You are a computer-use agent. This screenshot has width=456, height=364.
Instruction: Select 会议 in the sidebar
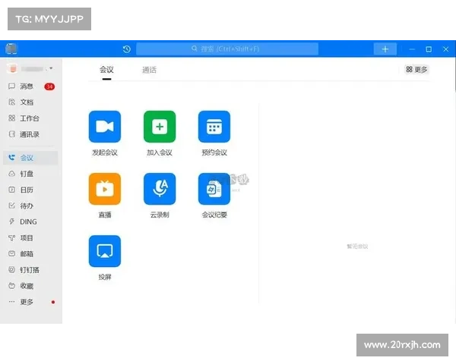tap(30, 158)
